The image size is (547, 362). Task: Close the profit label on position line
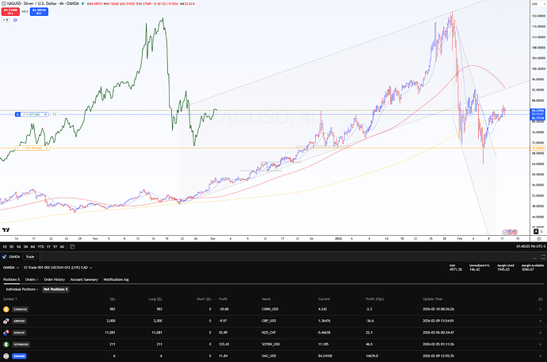tap(46, 114)
